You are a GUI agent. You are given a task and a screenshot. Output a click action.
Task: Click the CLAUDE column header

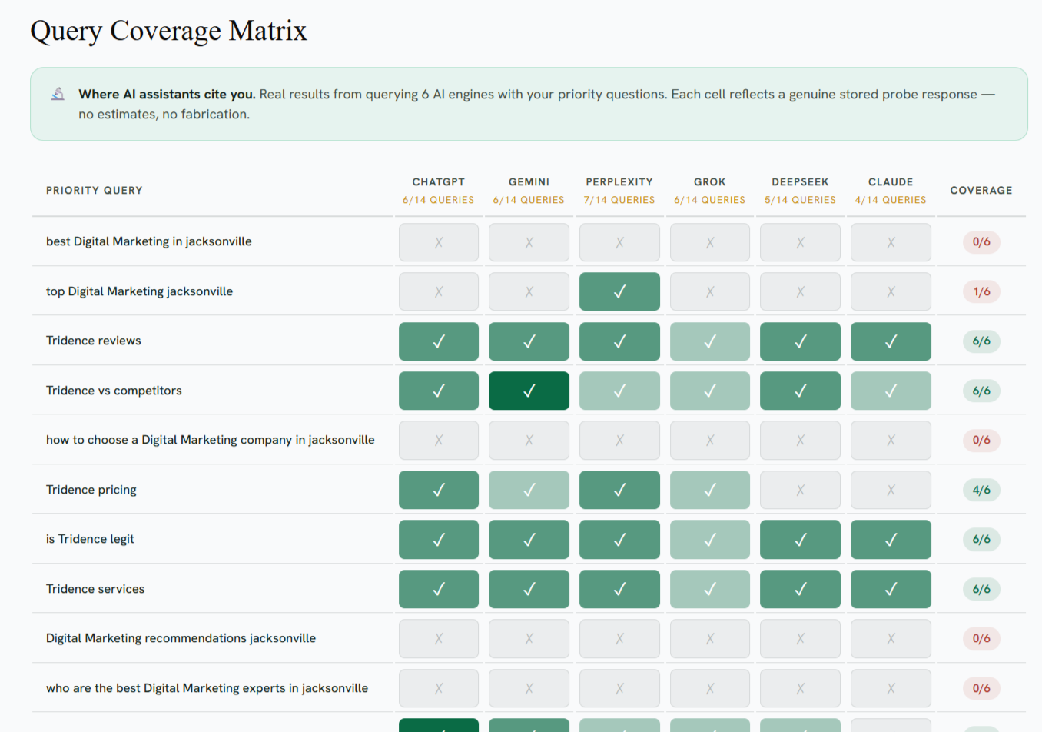click(891, 182)
